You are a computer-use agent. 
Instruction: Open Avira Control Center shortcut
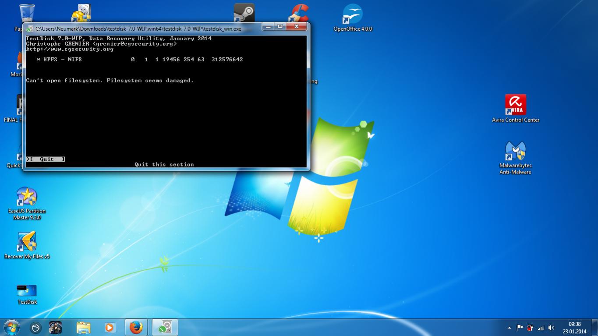tap(515, 108)
